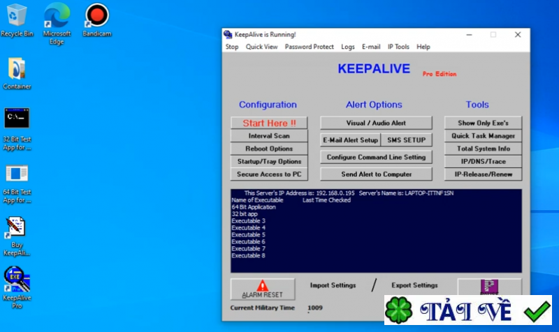Select the Container folder icon
The height and width of the screenshot is (332, 559).
point(17,73)
